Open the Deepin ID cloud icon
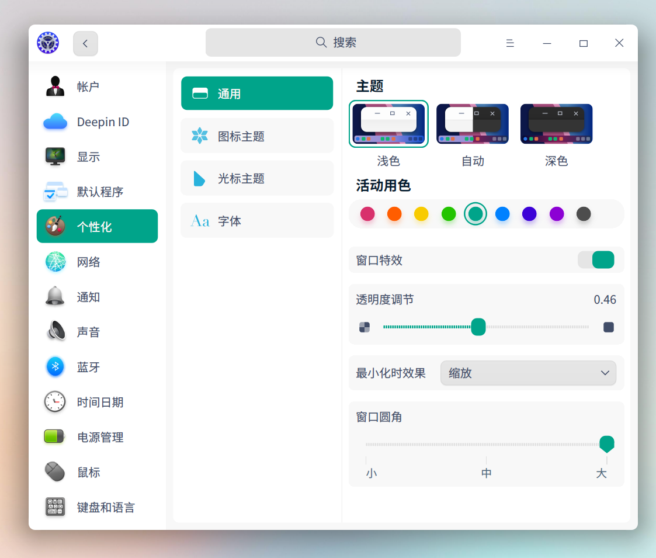 pos(55,122)
